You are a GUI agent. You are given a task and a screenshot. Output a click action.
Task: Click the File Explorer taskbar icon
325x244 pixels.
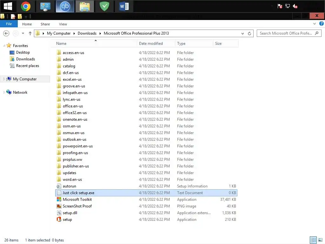pyautogui.click(x=84, y=6)
